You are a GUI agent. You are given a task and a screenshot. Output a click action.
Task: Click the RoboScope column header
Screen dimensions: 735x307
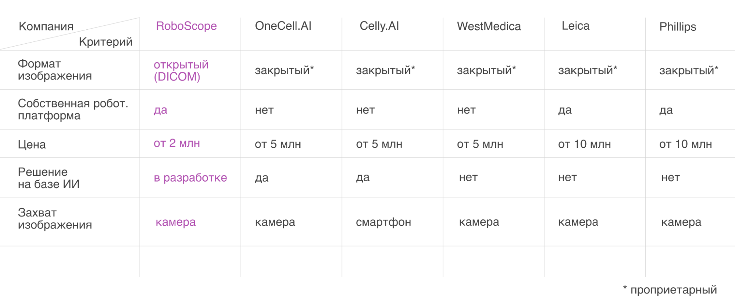(x=186, y=26)
